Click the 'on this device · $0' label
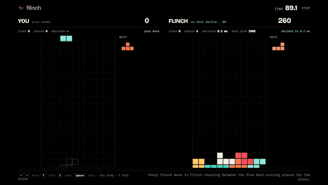The height and width of the screenshot is (185, 328). [x=208, y=22]
